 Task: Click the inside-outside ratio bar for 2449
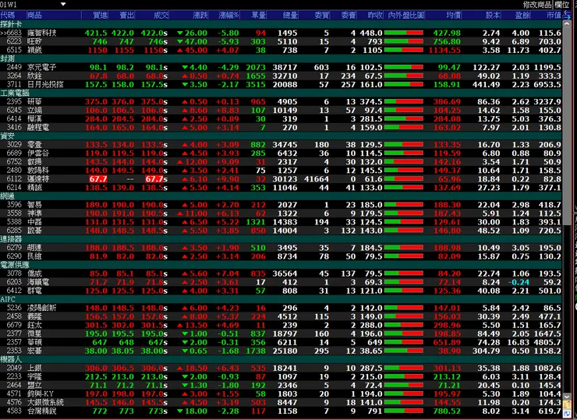(404, 67)
